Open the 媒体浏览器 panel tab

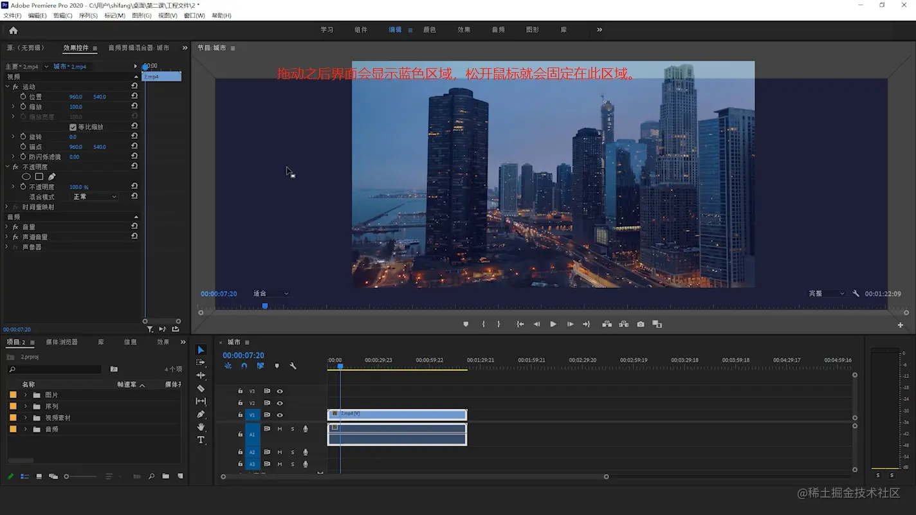coord(62,342)
